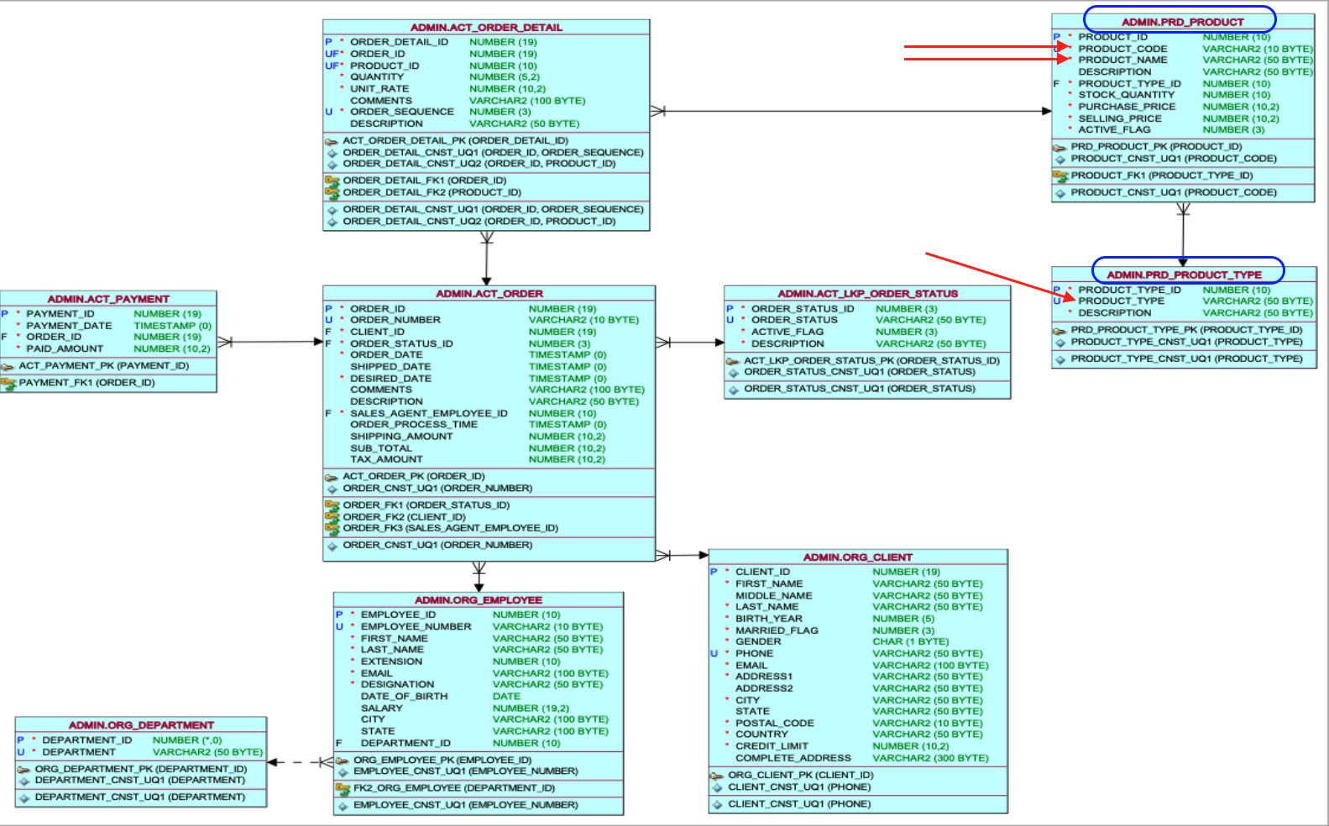Select the ADMIN.ACT_ORDER_DETAIL table title
The height and width of the screenshot is (826, 1329).
click(486, 28)
